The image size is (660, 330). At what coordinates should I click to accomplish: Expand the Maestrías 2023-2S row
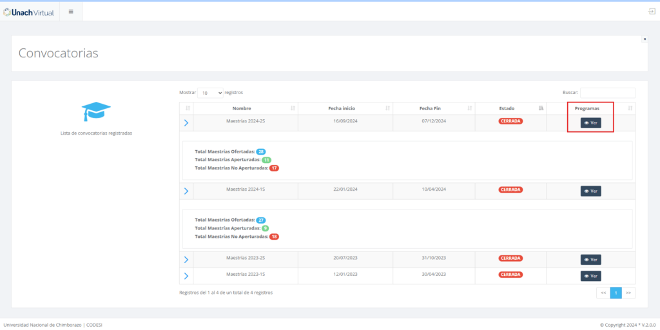pyautogui.click(x=186, y=260)
